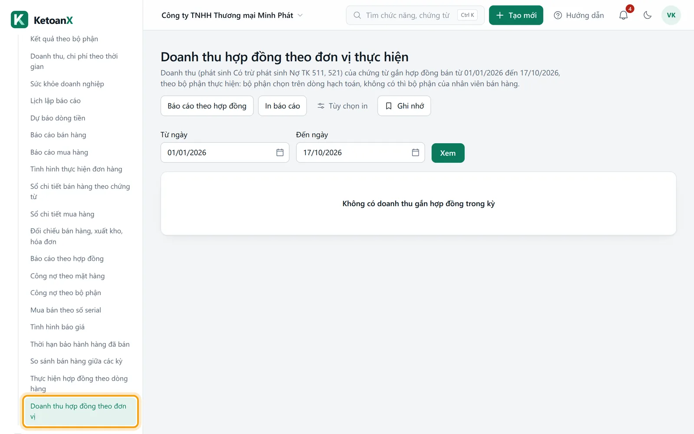The width and height of the screenshot is (694, 434).
Task: Select Công nợ theo mặt hàng
Action: pos(68,276)
